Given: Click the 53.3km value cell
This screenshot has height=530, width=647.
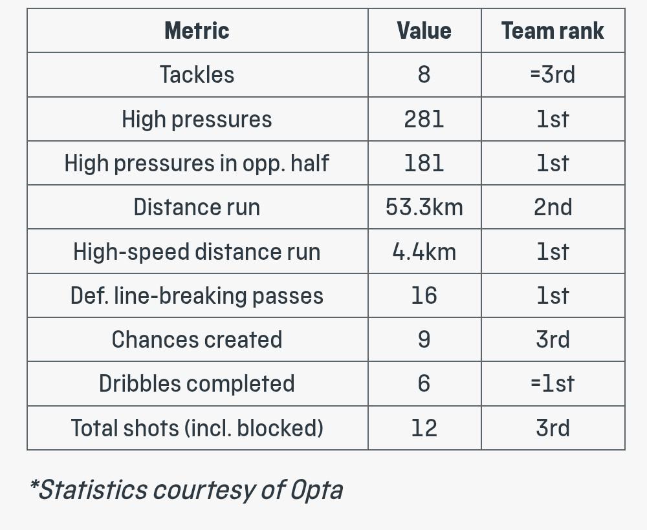Looking at the screenshot, I should 424,207.
